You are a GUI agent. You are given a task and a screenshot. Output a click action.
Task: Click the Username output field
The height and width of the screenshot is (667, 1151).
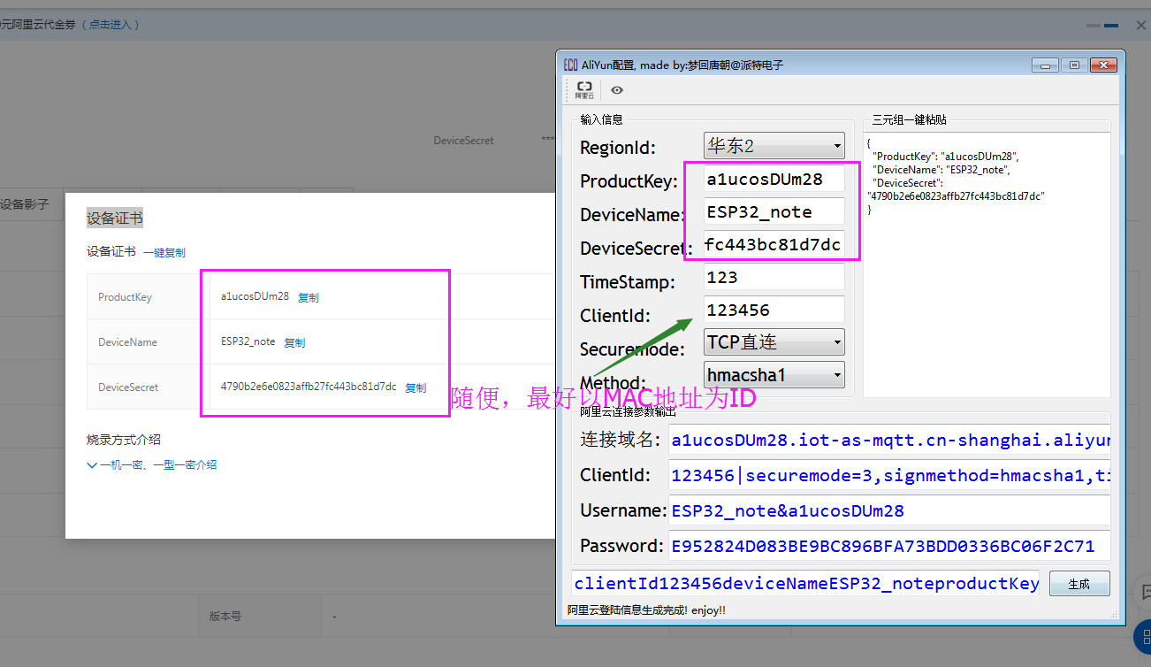(x=889, y=510)
